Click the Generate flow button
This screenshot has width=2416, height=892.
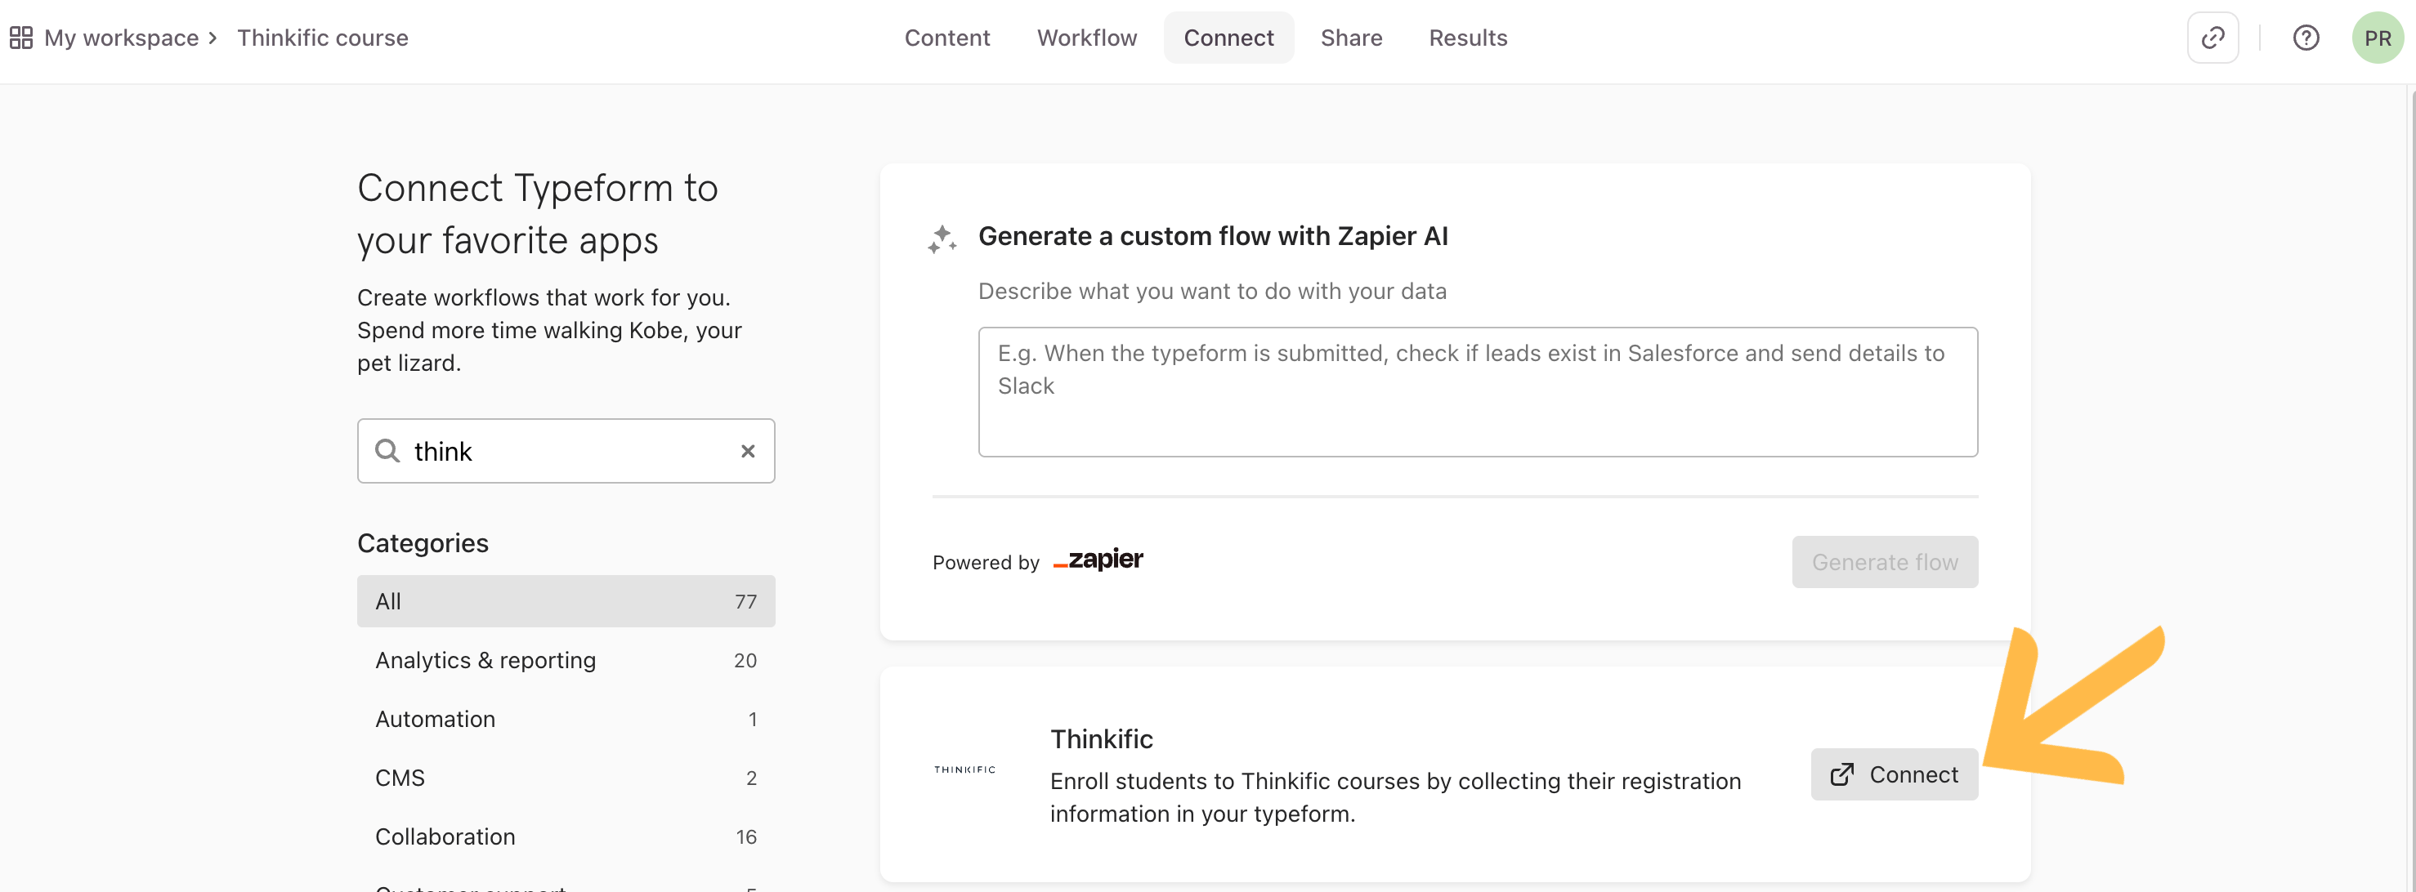pyautogui.click(x=1884, y=561)
